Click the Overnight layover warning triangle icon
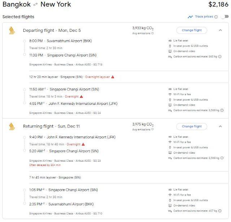The image size is (231, 222). [x=113, y=77]
